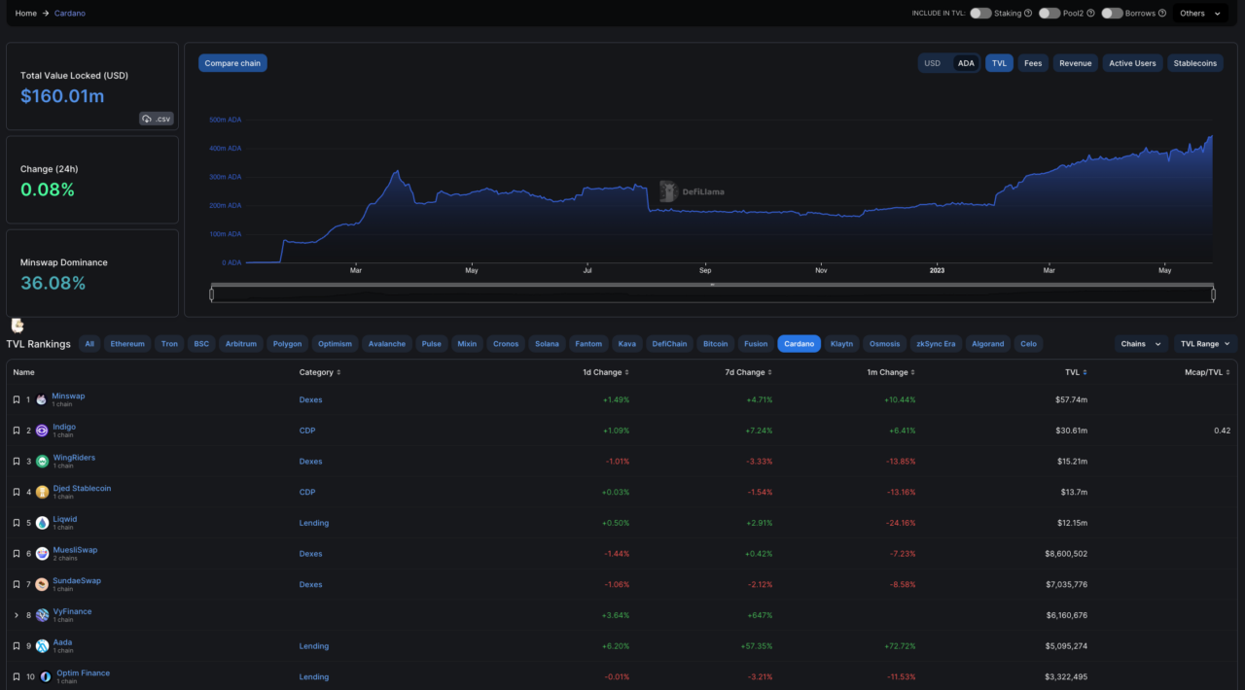Toggle Stablecoins chart series
The image size is (1245, 690).
1195,63
